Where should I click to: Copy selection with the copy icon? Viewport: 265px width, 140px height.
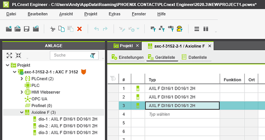61,29
